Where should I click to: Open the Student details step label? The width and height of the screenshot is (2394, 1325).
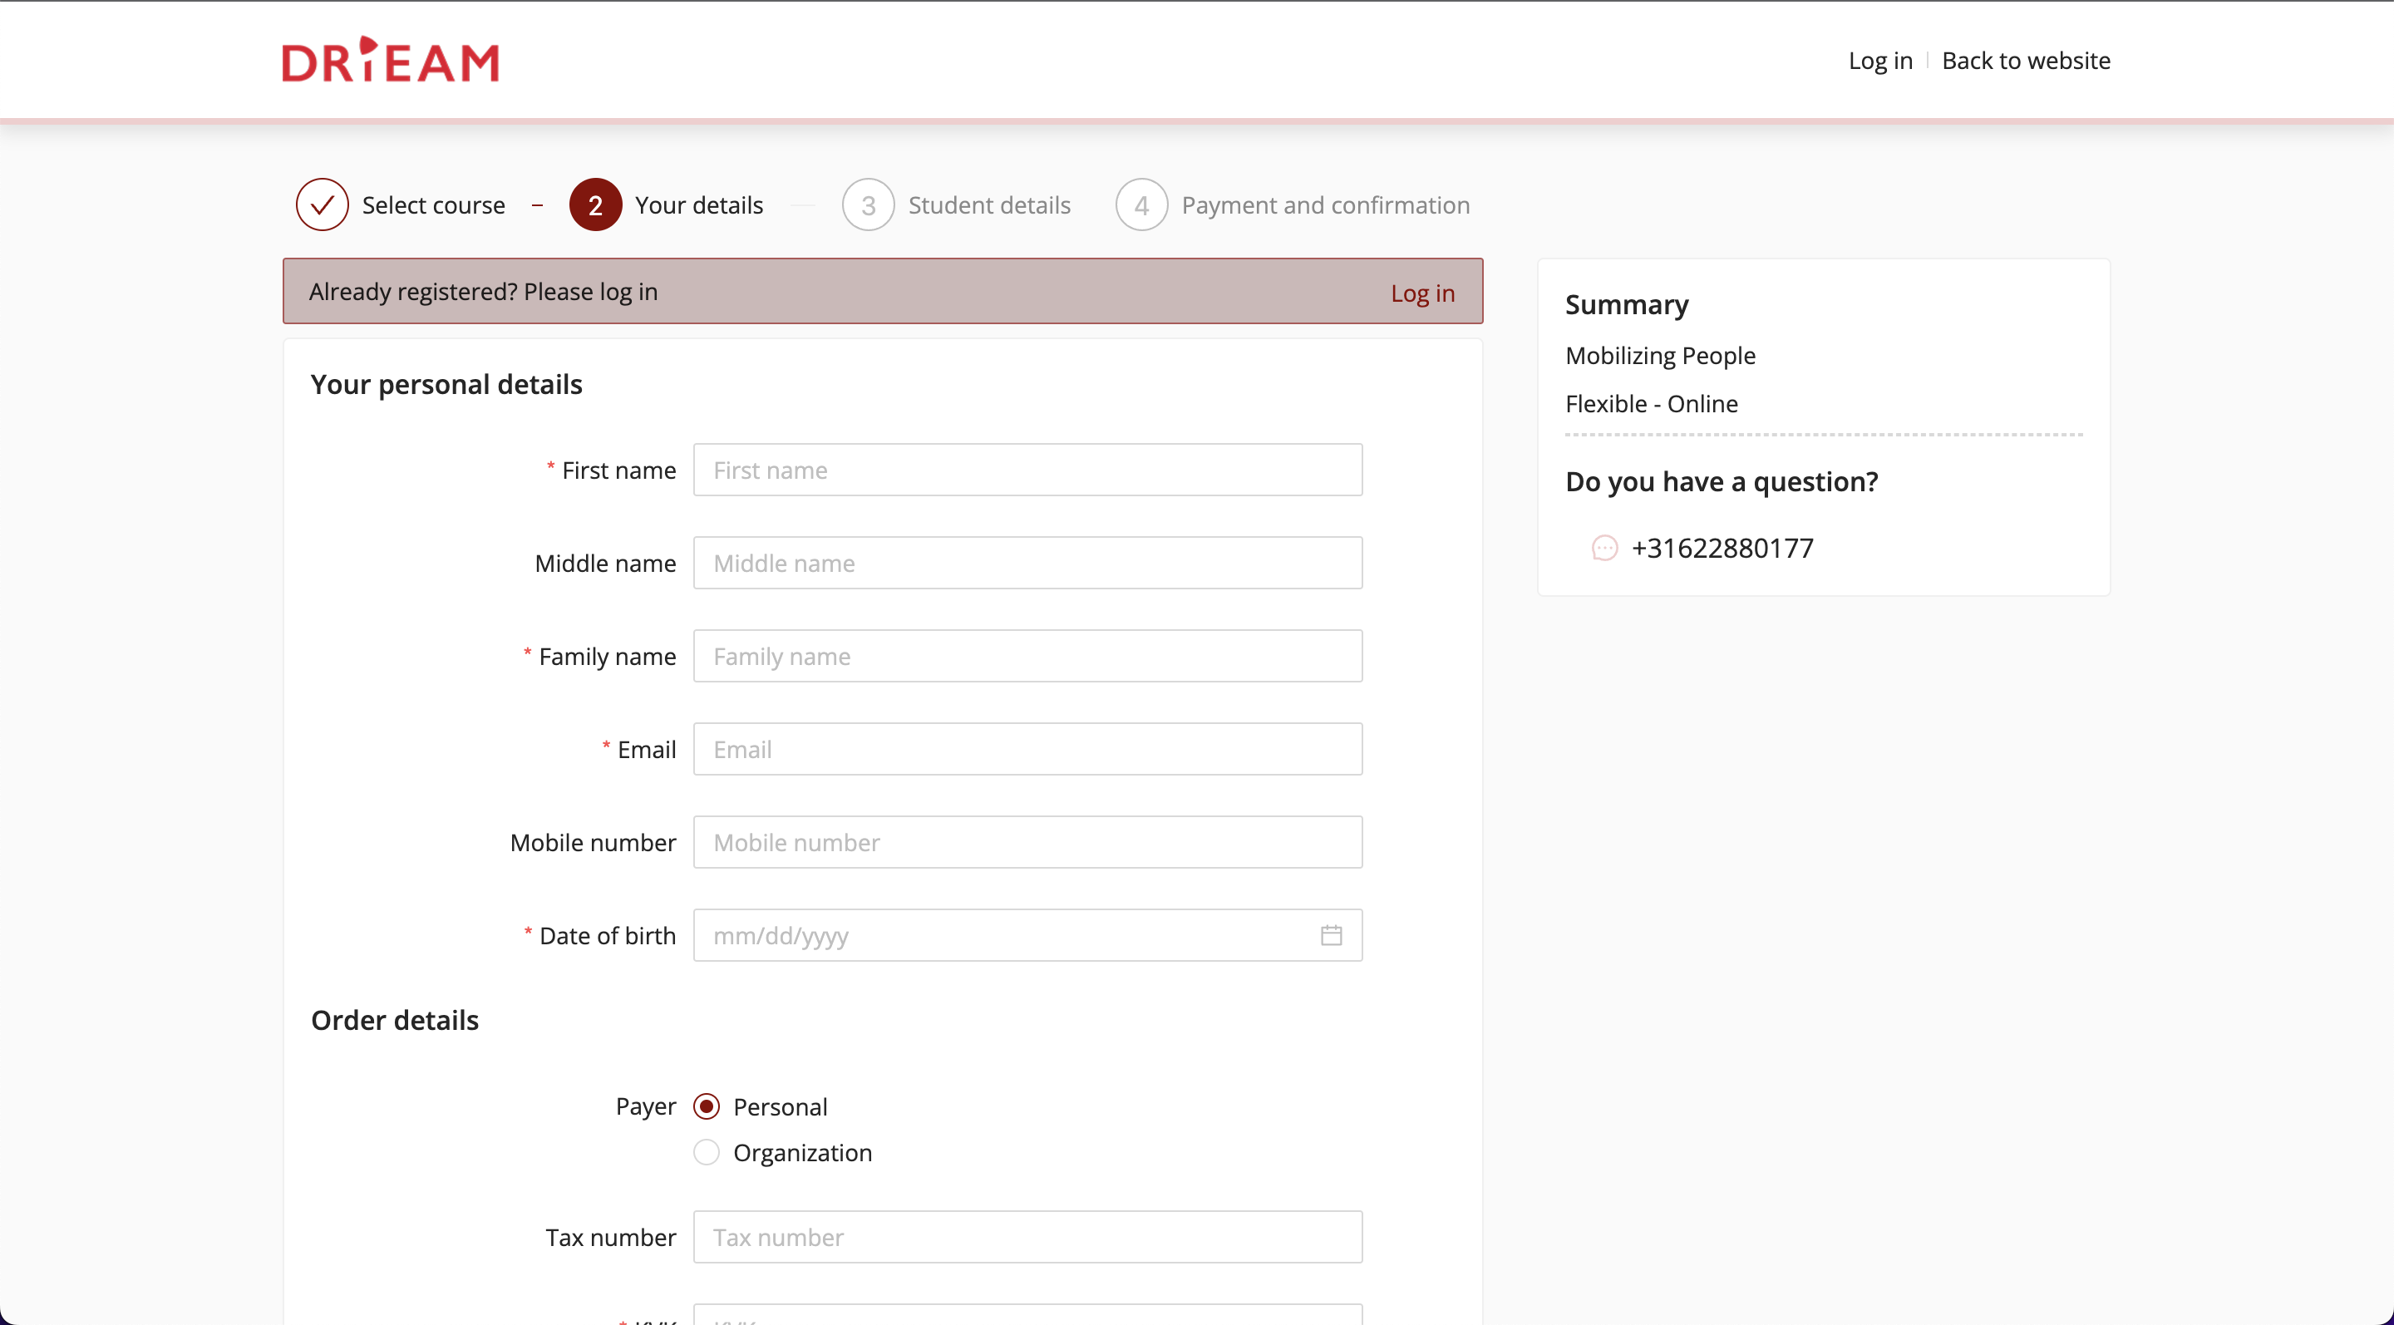[x=989, y=205]
